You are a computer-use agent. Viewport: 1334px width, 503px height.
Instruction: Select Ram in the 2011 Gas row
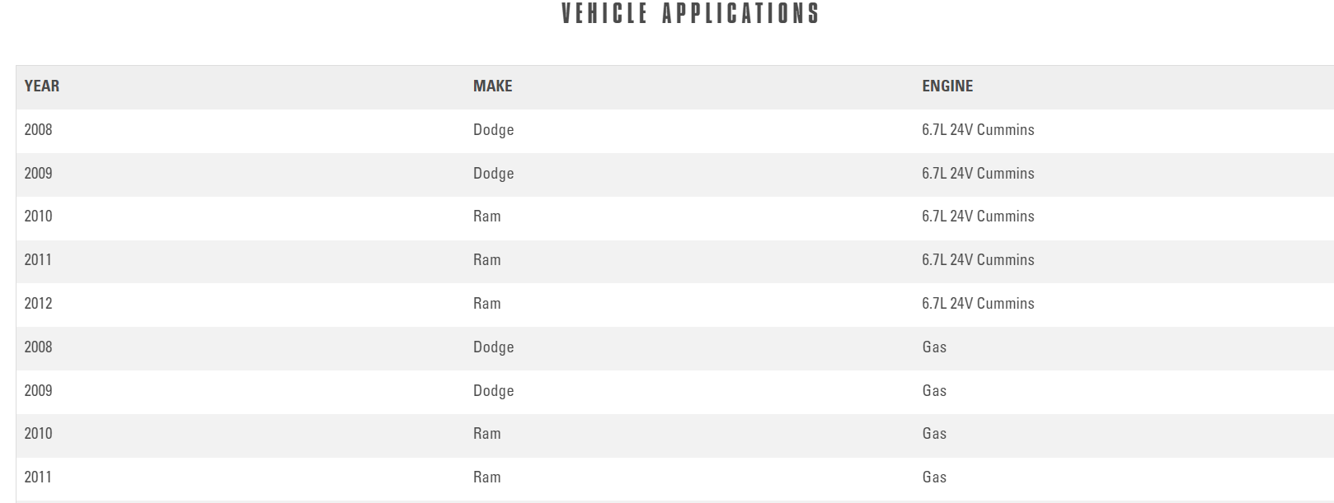[486, 477]
